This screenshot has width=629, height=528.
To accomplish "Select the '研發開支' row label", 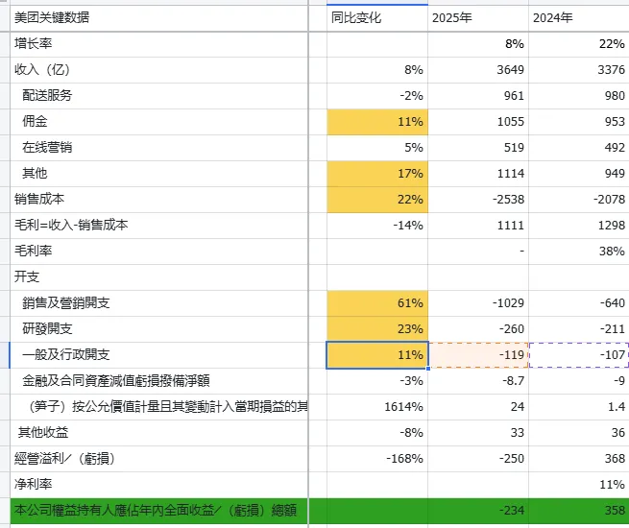I will 158,329.
